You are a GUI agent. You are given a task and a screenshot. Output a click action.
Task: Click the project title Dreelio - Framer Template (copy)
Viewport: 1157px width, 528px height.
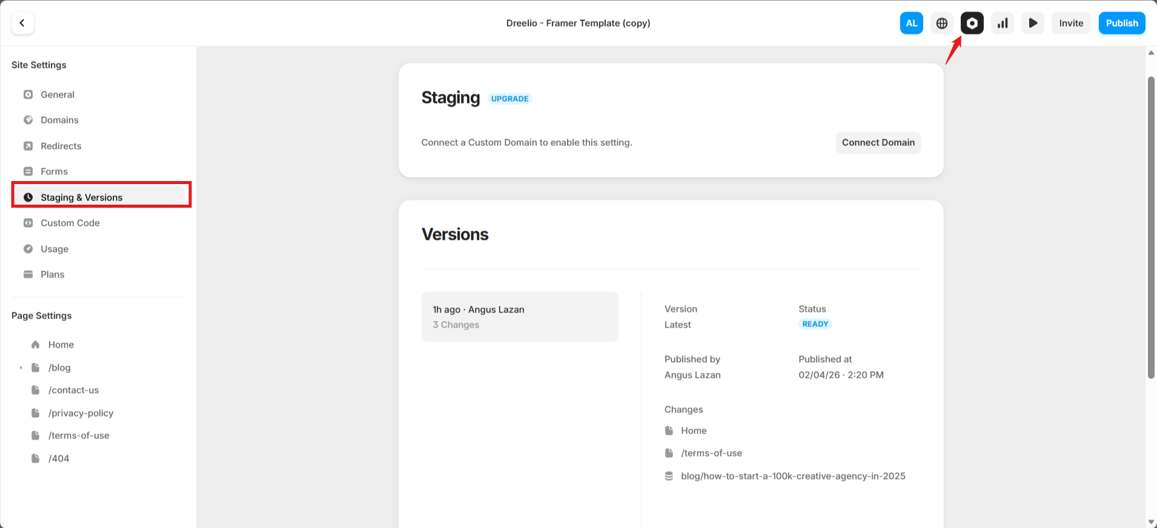[578, 23]
